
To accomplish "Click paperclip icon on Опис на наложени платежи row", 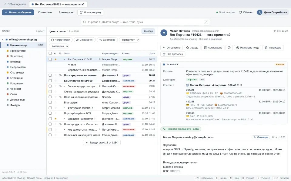I will (60, 97).
